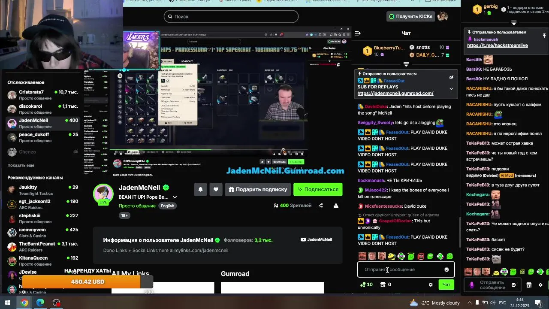Open emoji picker in right chat panel
549x309 pixels.
click(514, 285)
